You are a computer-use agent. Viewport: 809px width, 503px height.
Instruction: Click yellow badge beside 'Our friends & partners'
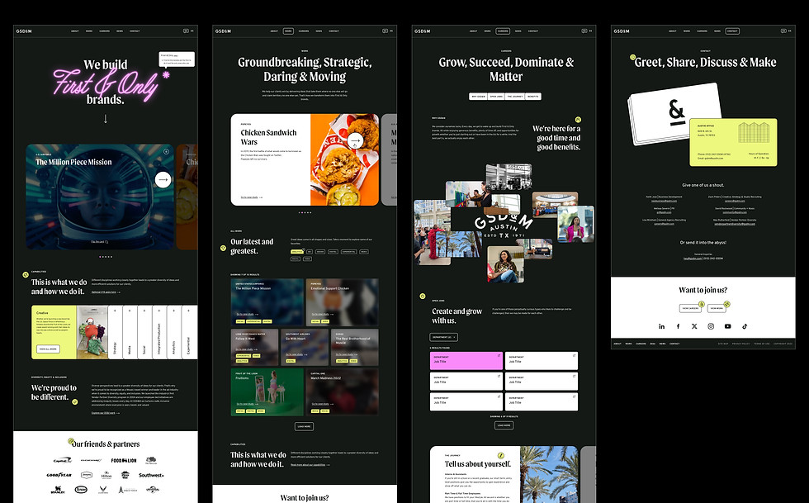point(71,441)
